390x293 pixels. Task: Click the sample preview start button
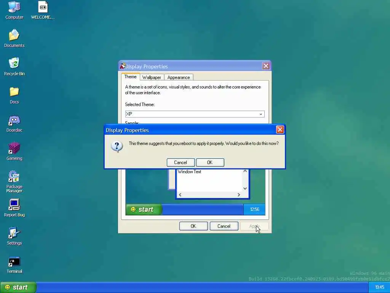144,209
